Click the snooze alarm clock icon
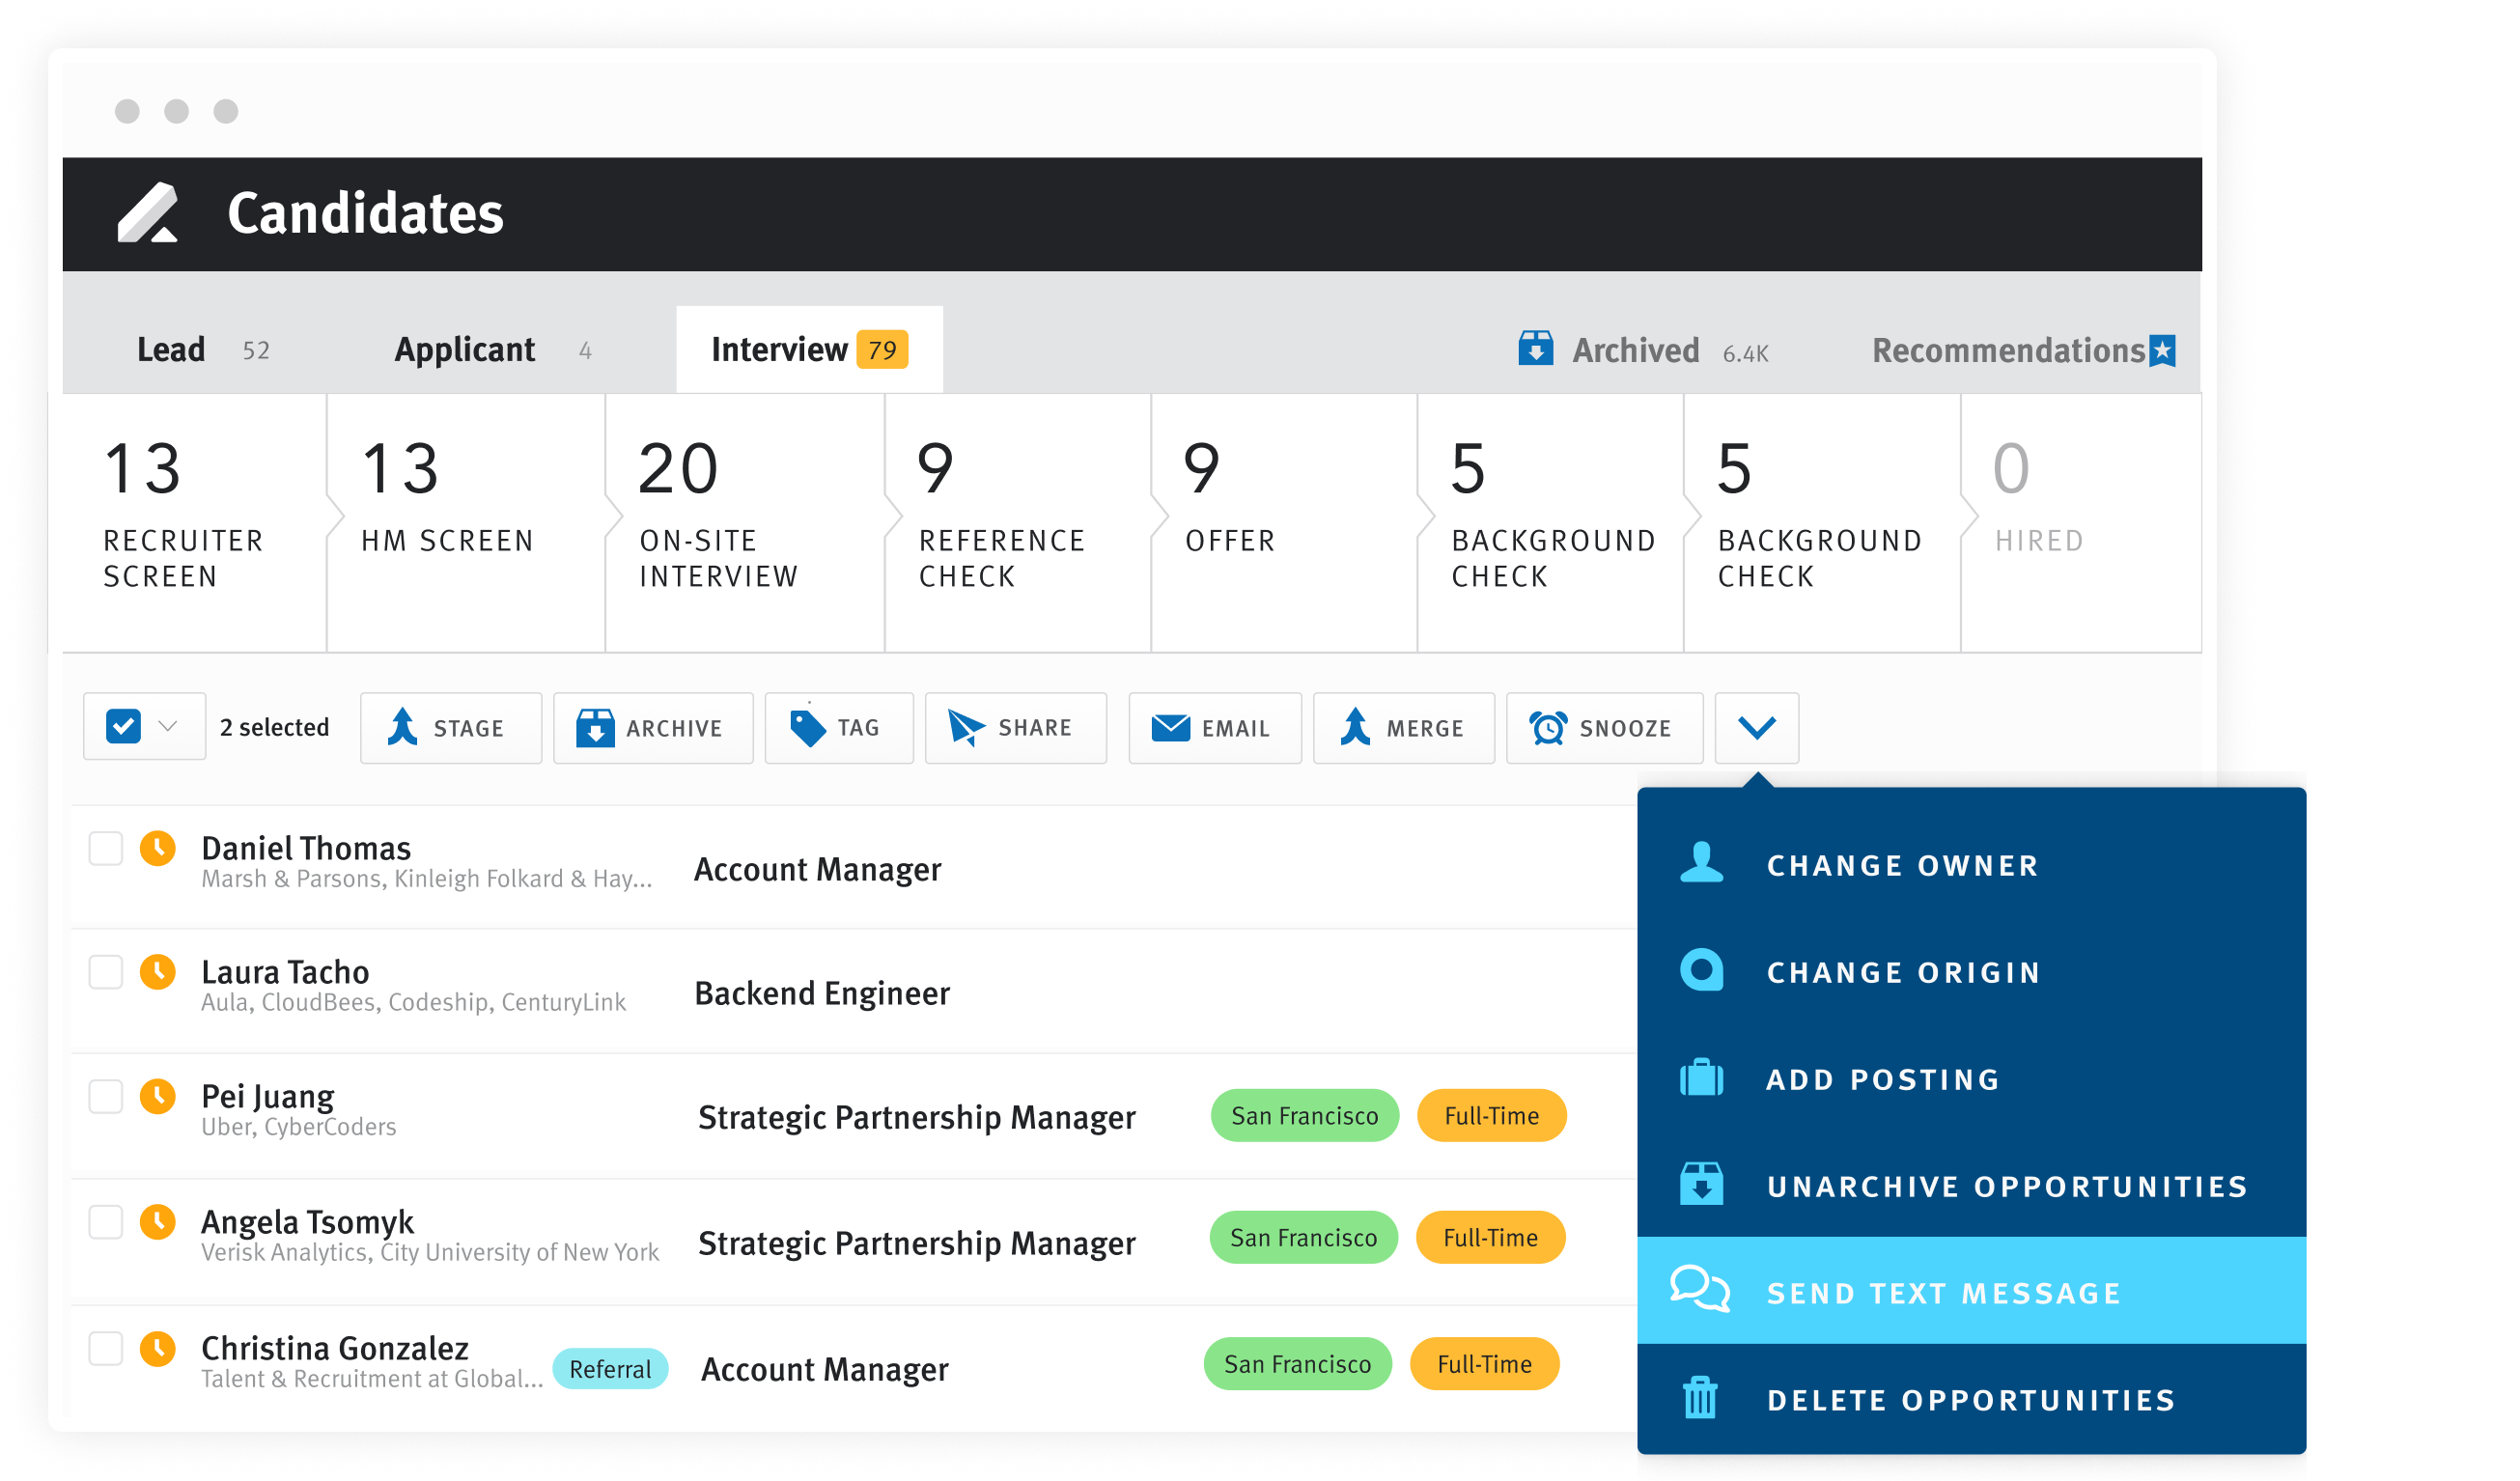Image resolution: width=2520 pixels, height=1481 pixels. (1548, 728)
